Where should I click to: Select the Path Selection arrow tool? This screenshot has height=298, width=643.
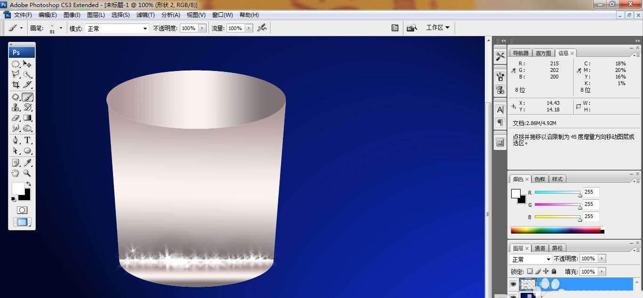(x=16, y=151)
